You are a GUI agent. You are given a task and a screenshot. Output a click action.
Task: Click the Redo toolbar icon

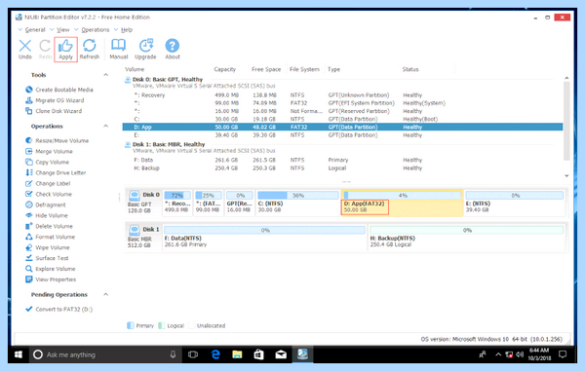pos(45,49)
